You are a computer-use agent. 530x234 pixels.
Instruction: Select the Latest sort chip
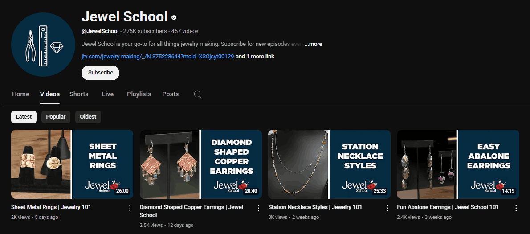(24, 117)
